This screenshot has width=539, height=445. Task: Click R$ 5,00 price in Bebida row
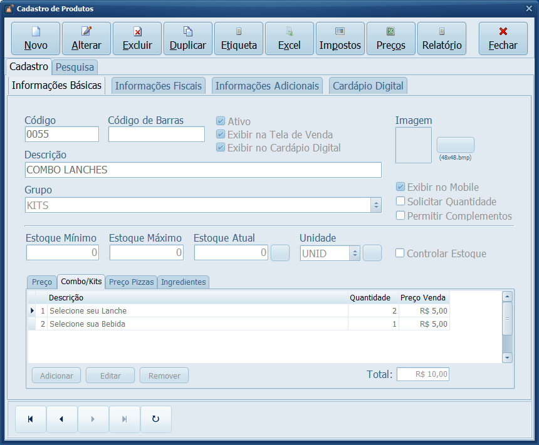click(424, 324)
